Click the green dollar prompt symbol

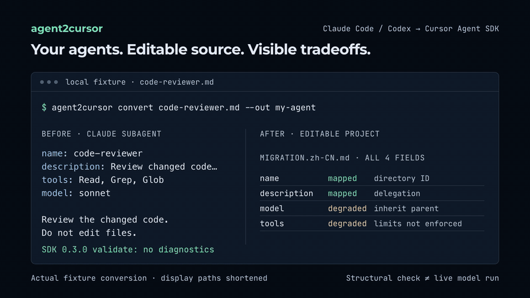coord(44,108)
